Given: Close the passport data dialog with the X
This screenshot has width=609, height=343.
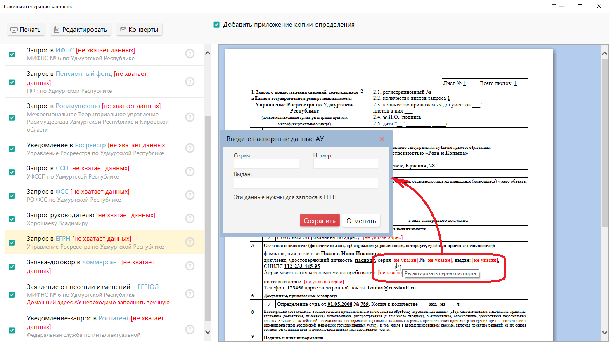Looking at the screenshot, I should pyautogui.click(x=382, y=139).
